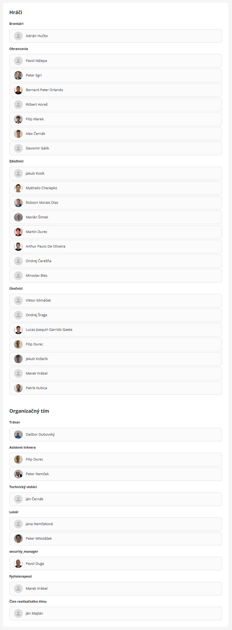This screenshot has height=630, width=232.
Task: Click Ján Černák's default avatar icon
Action: [x=18, y=499]
